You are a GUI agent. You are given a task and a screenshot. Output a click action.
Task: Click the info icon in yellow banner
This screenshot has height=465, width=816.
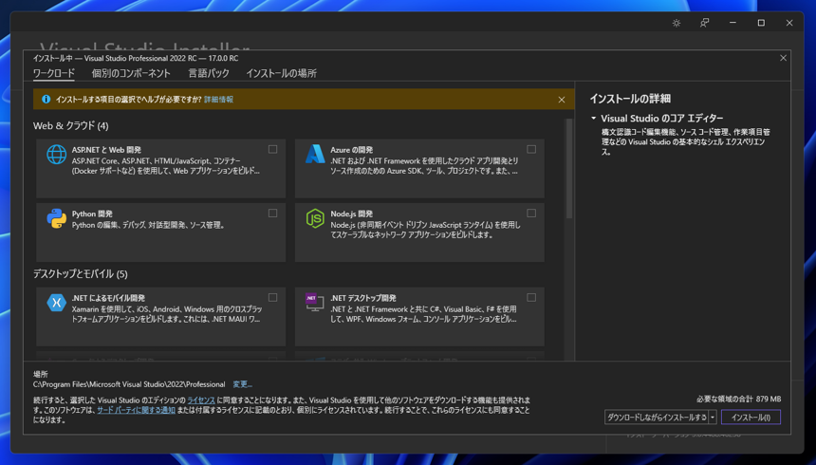pos(46,99)
